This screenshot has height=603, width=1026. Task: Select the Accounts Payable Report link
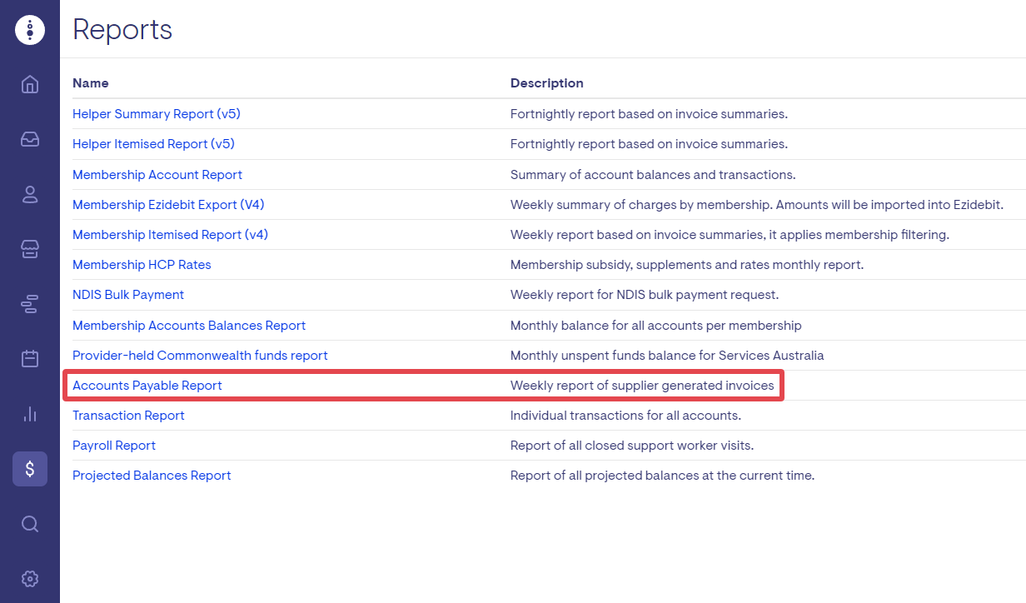coord(147,386)
